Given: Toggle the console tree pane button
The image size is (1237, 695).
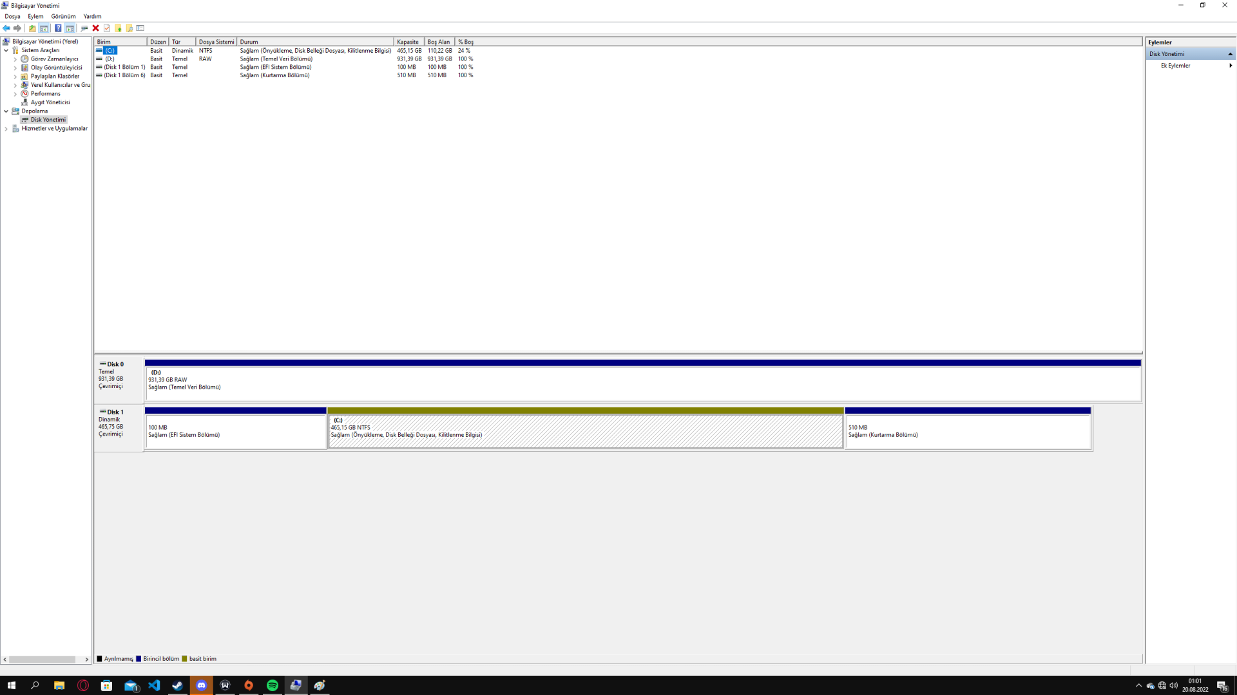Looking at the screenshot, I should click(44, 28).
